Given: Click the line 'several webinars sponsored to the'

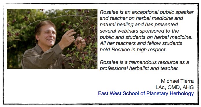Looking at the screenshot, I should (139, 31).
